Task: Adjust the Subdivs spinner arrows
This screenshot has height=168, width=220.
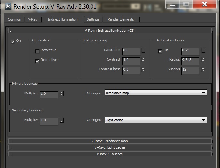Action: click(x=203, y=69)
